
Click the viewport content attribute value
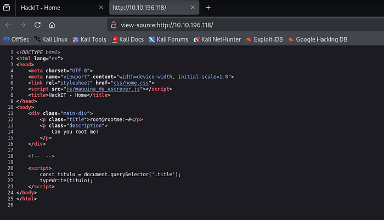tap(174, 77)
